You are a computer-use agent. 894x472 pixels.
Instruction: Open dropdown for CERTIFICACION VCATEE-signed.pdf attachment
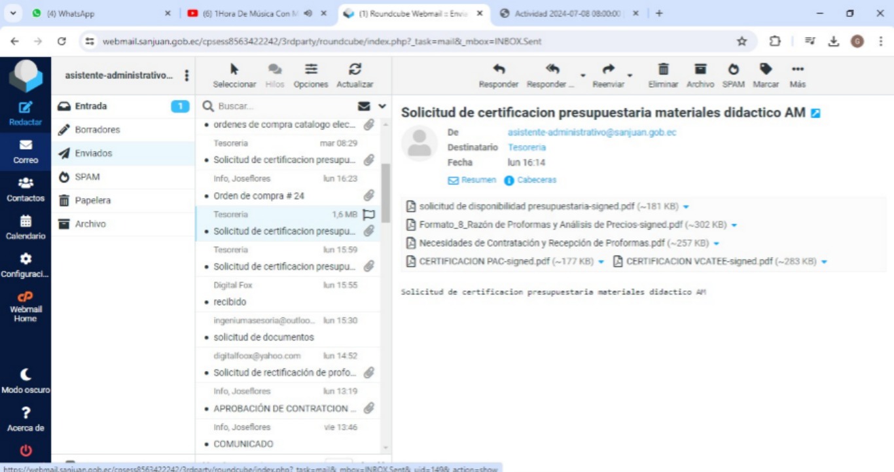point(824,262)
